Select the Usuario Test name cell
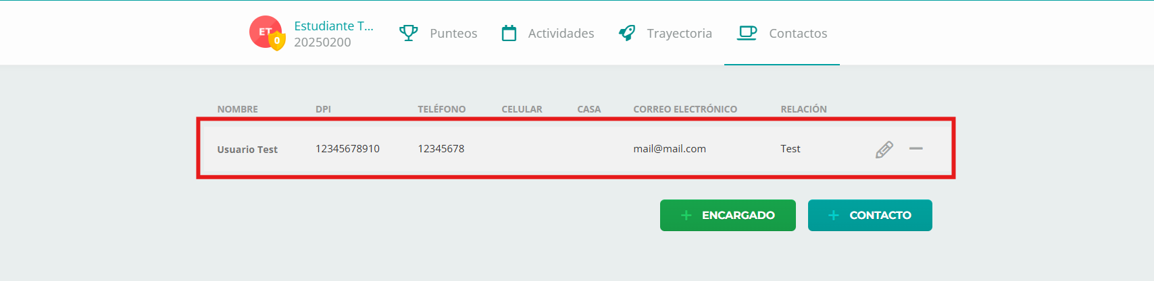This screenshot has height=281, width=1154. [x=247, y=150]
